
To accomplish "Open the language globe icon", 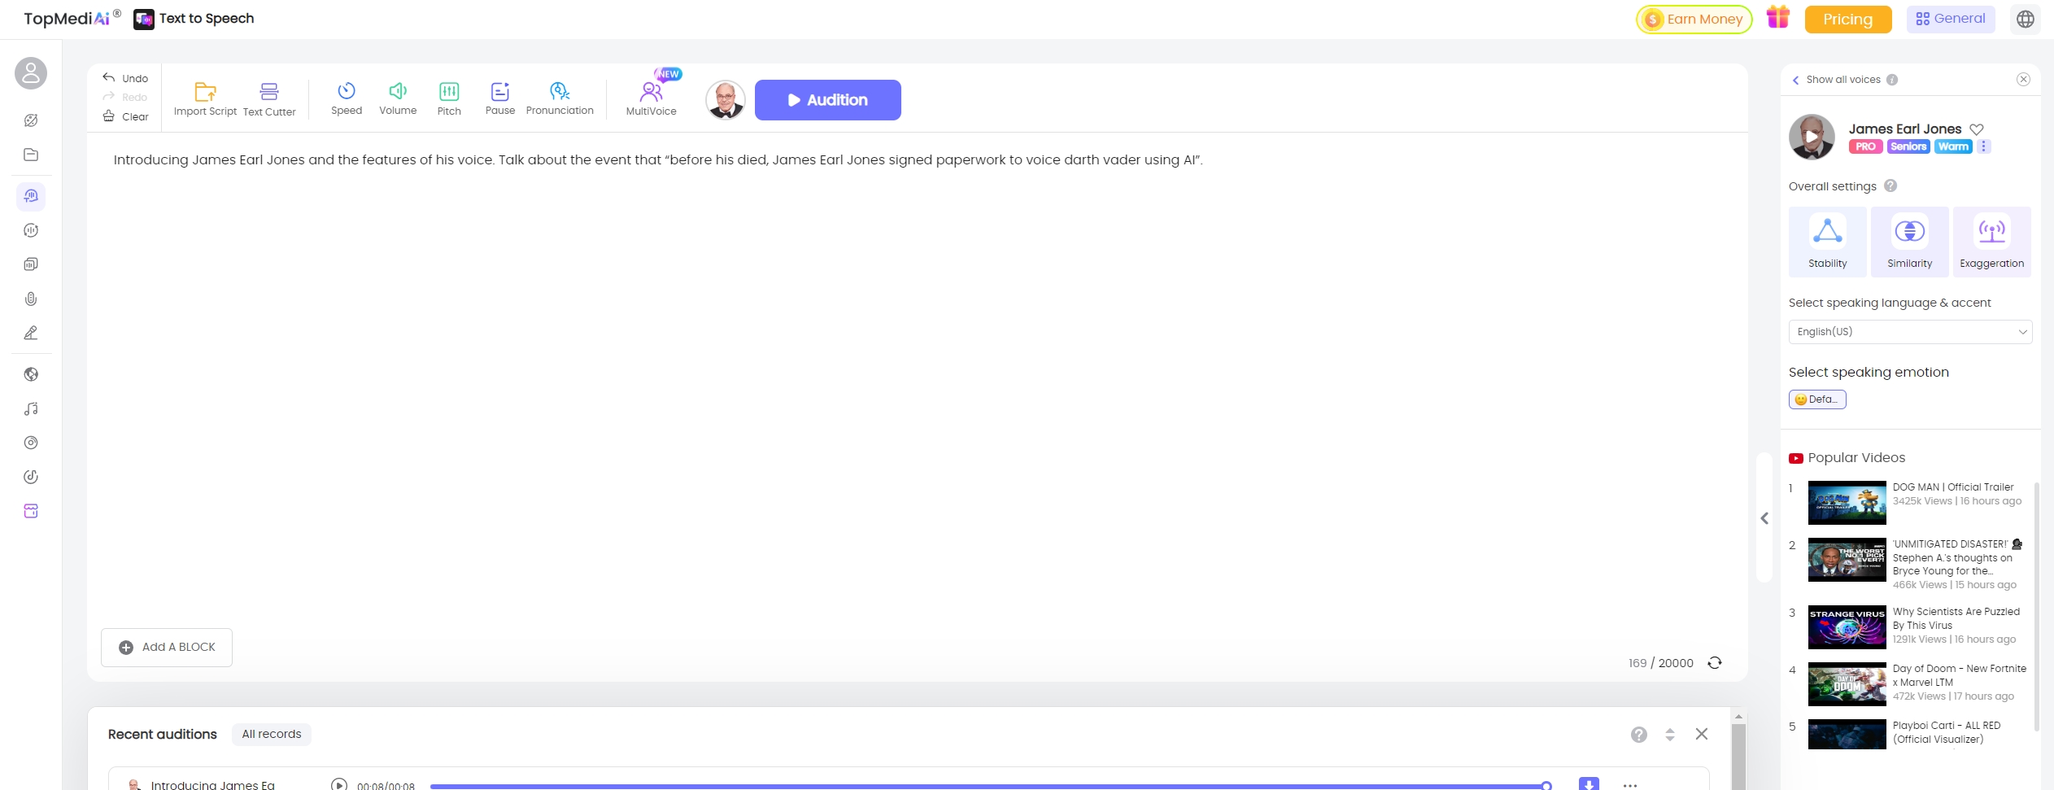I will (x=2026, y=19).
